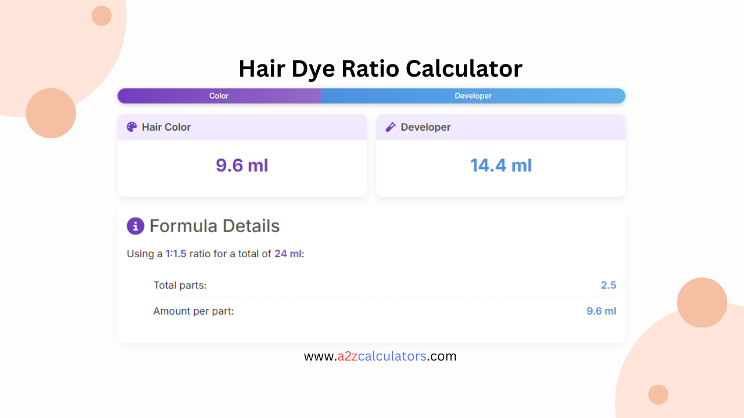
Task: Select the 14.4 ml developer amount
Action: (500, 165)
